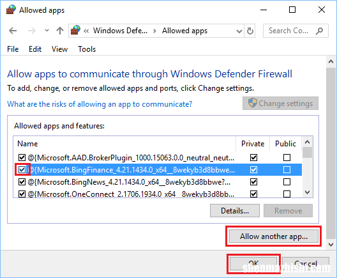
Task: Maximize the Allowed apps window
Action: (x=292, y=10)
